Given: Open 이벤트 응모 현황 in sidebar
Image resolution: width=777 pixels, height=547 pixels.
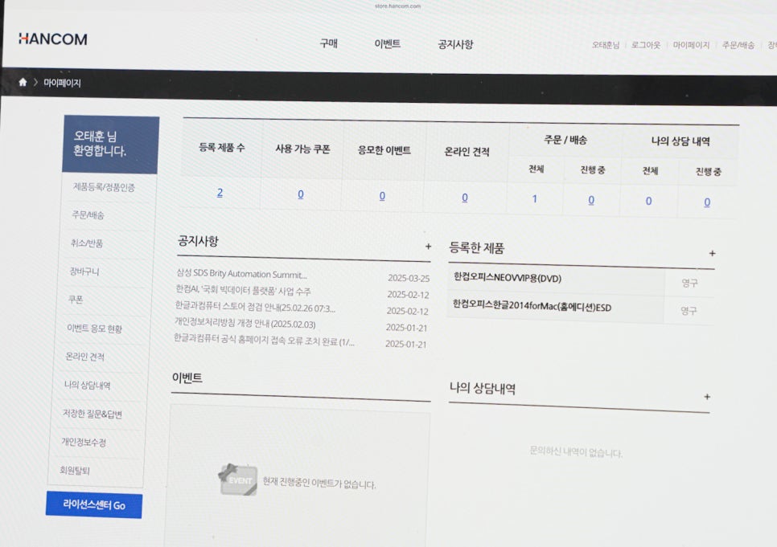Looking at the screenshot, I should click(94, 329).
